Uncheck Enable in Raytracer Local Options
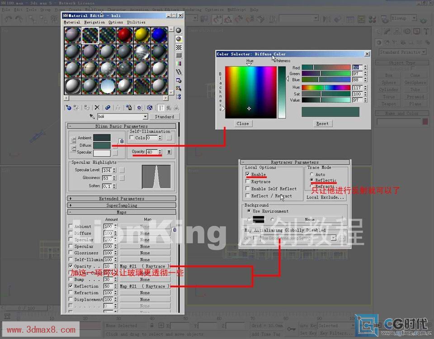 coord(247,174)
